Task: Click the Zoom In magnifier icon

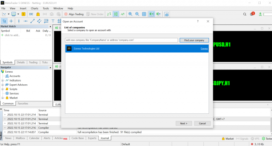Action: [x=130, y=14]
